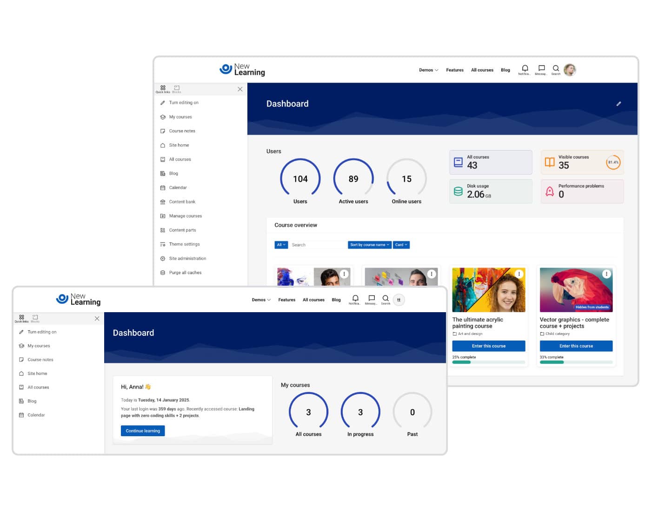This screenshot has width=651, height=511.
Task: Click Purge all caches in the sidebar
Action: coord(185,273)
